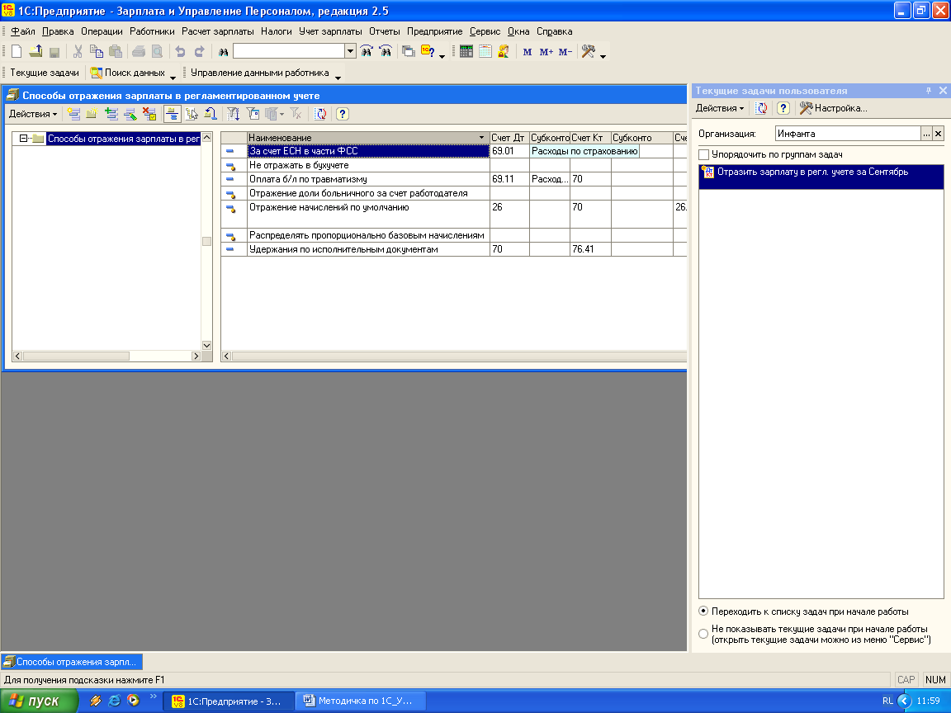This screenshot has width=951, height=713.
Task: Click the Настройка... button in tasks panel
Action: click(833, 108)
